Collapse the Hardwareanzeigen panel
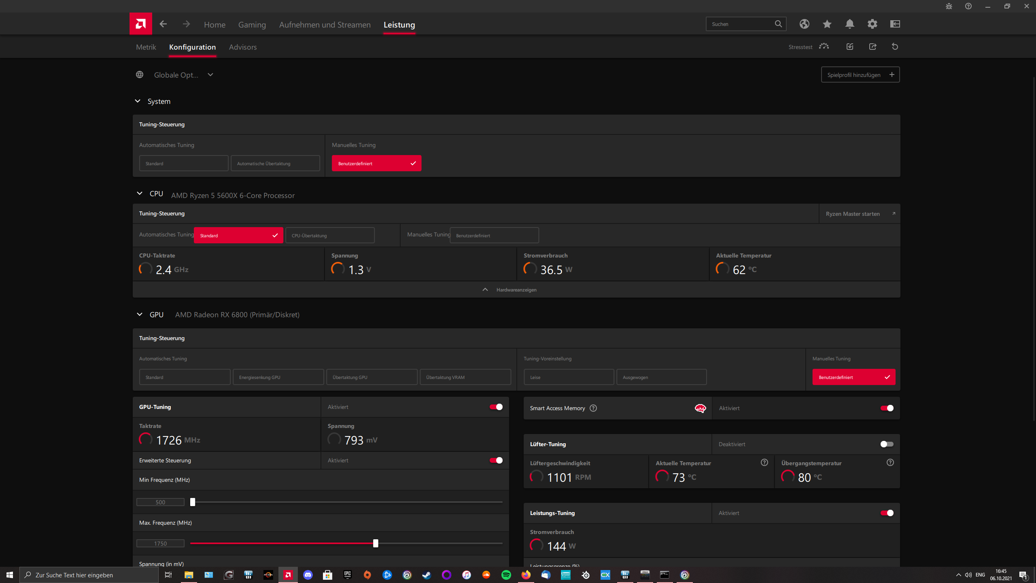This screenshot has width=1036, height=583. pyautogui.click(x=485, y=289)
